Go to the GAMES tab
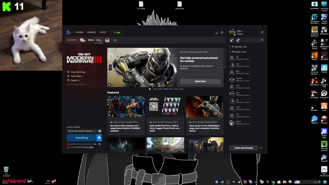Viewport: 329px width, 185px height. click(x=91, y=32)
